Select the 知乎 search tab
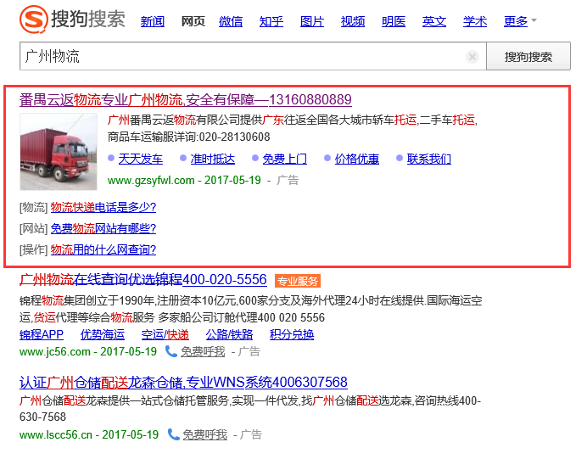587x459 pixels. [x=271, y=21]
